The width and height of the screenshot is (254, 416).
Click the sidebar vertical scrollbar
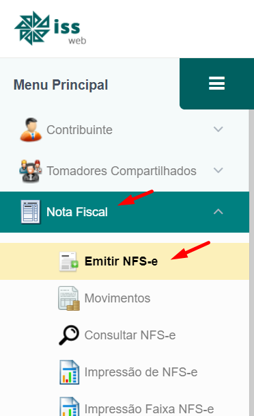click(251, 263)
